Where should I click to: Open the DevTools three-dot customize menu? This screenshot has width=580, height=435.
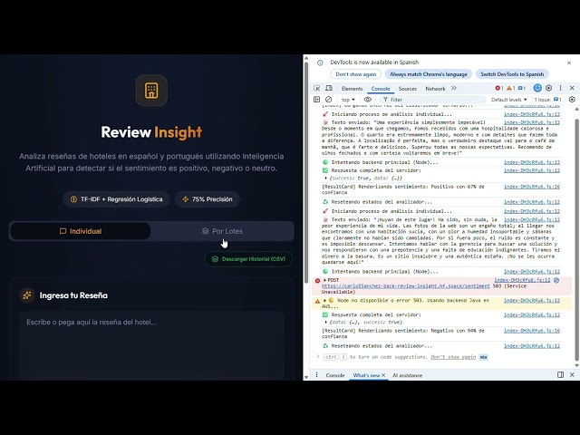point(560,88)
